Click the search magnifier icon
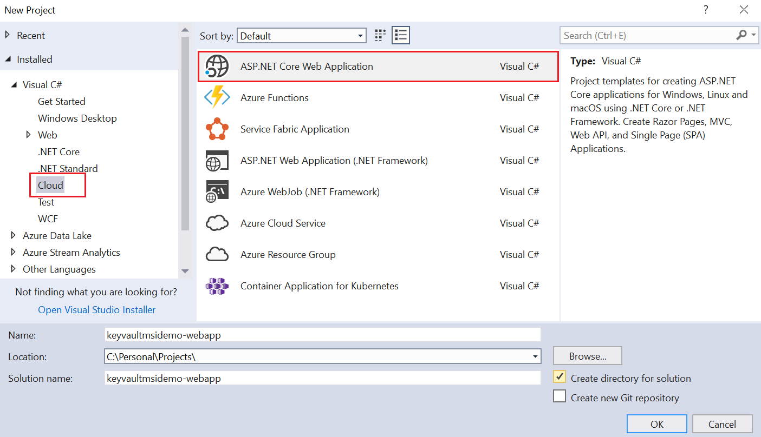761x437 pixels. (x=742, y=35)
